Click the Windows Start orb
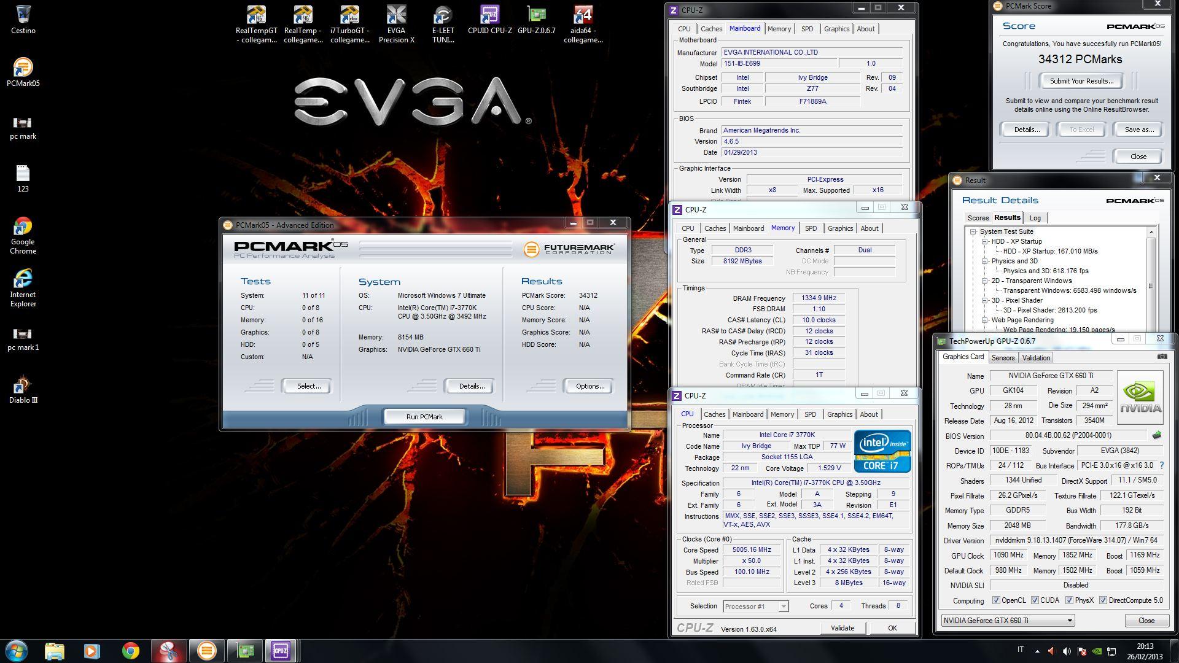 (17, 650)
